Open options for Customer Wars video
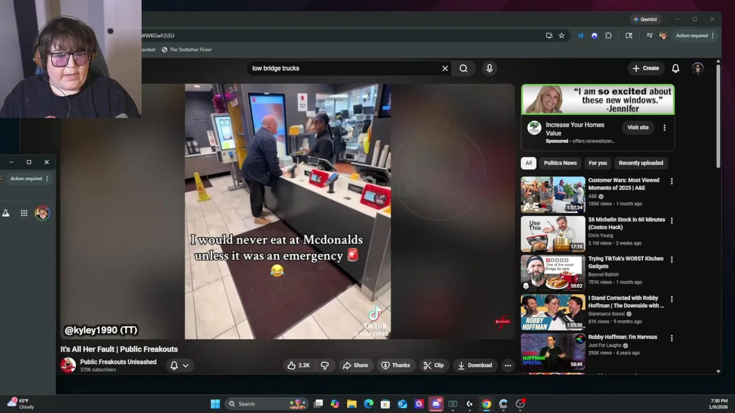 pyautogui.click(x=671, y=181)
